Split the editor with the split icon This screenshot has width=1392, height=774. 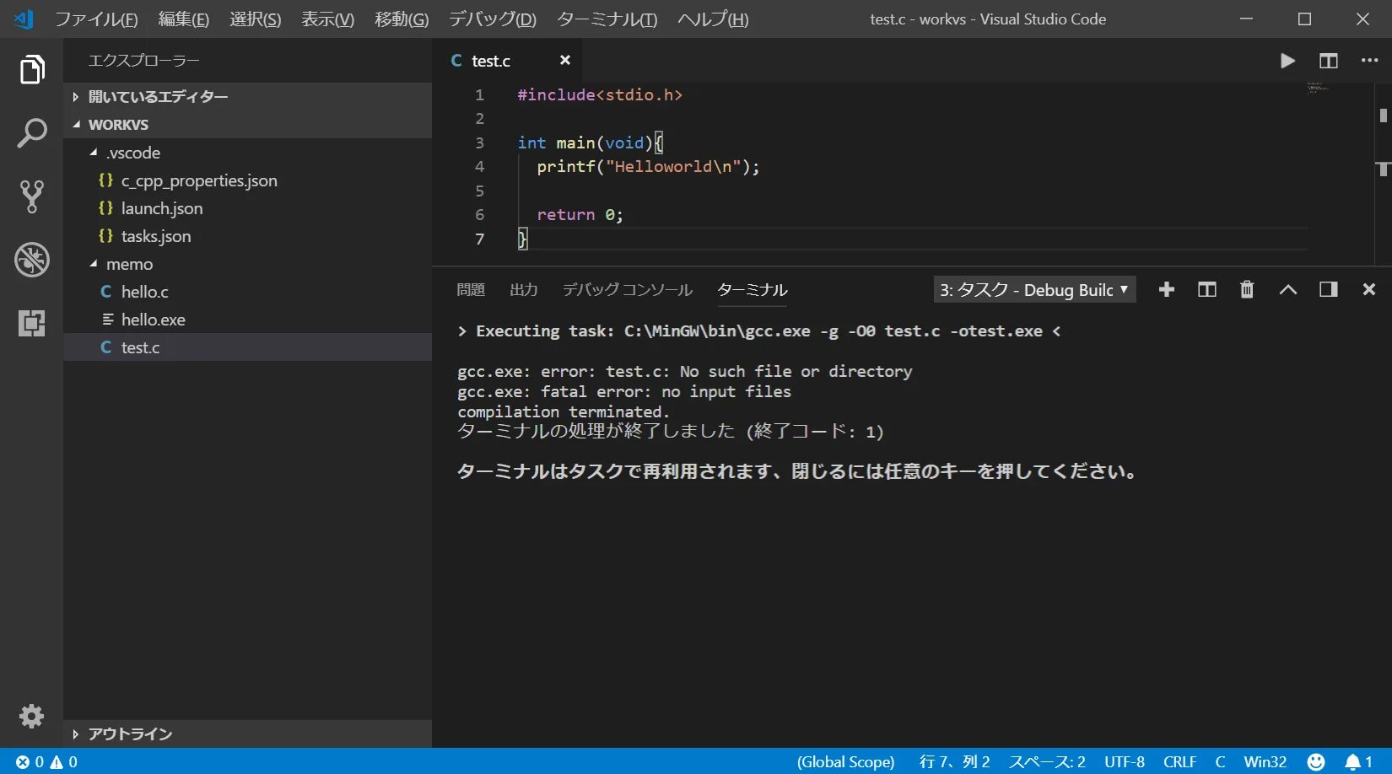(1329, 61)
